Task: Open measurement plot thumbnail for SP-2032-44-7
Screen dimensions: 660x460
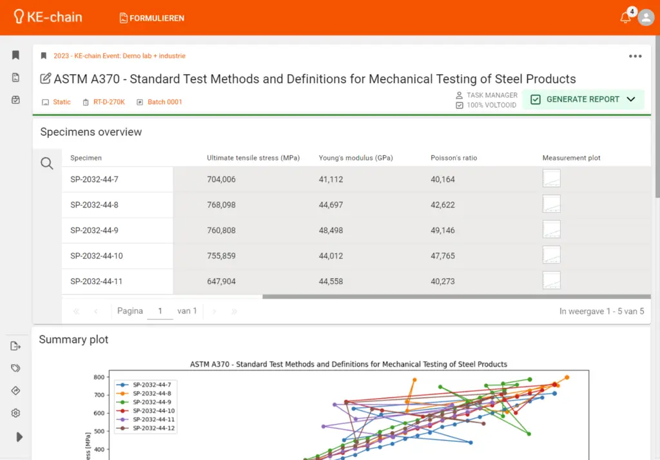Action: tap(551, 178)
